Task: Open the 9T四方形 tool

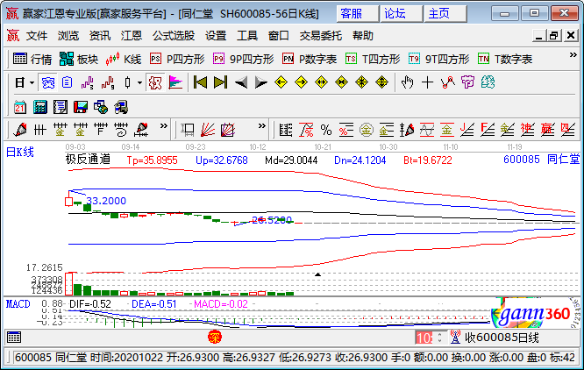Action: 438,59
